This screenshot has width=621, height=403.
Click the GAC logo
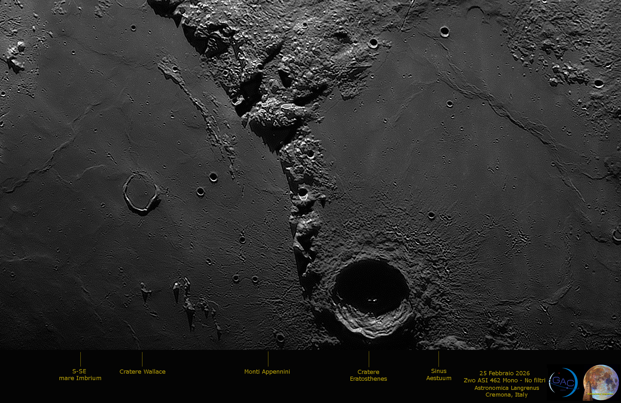tap(564, 382)
